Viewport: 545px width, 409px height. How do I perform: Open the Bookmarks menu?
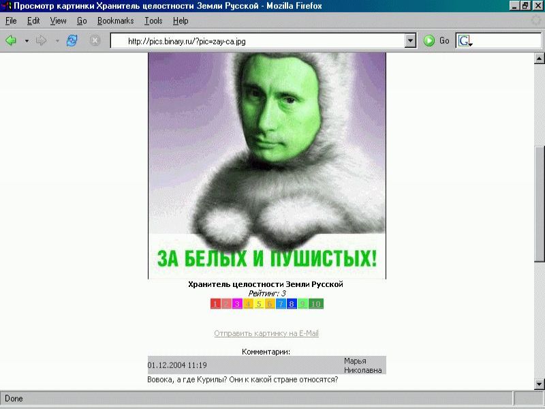pyautogui.click(x=115, y=21)
